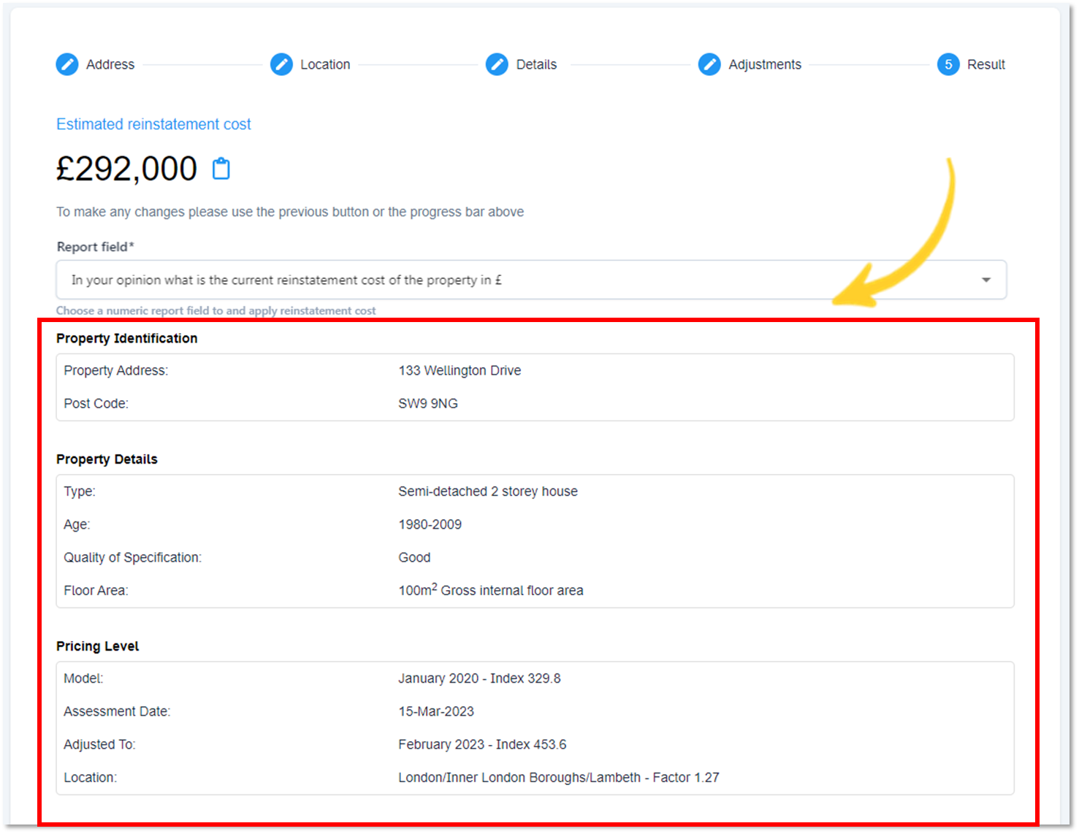1079x834 pixels.
Task: Go to the Details step label
Action: click(536, 64)
